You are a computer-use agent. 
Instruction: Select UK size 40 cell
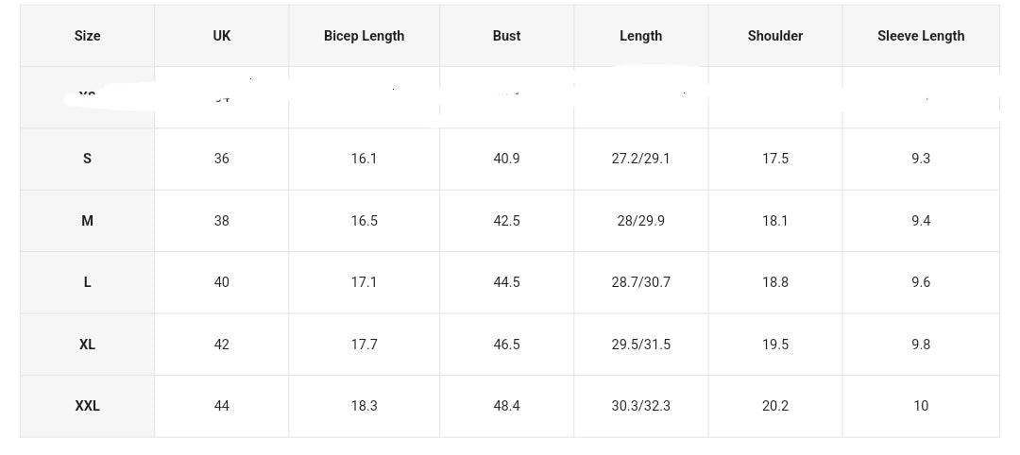[222, 282]
